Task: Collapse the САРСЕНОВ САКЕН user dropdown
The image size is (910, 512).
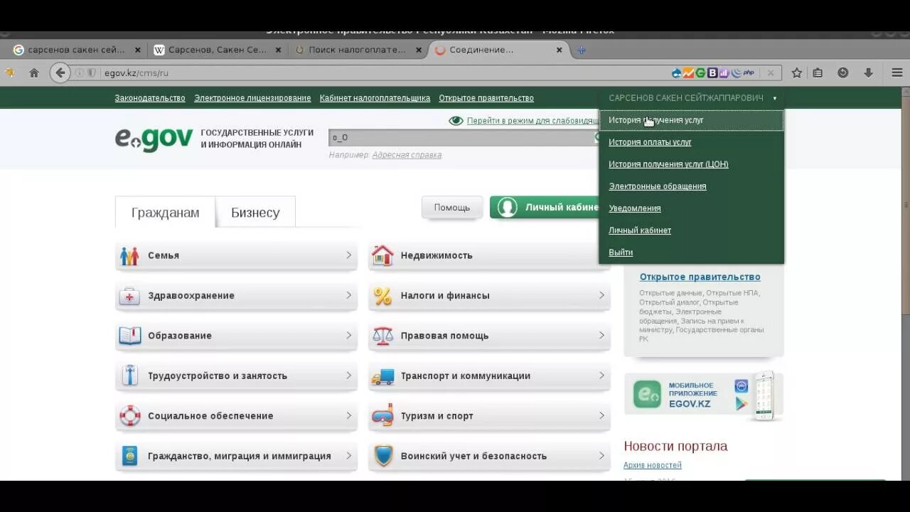Action: [x=692, y=98]
